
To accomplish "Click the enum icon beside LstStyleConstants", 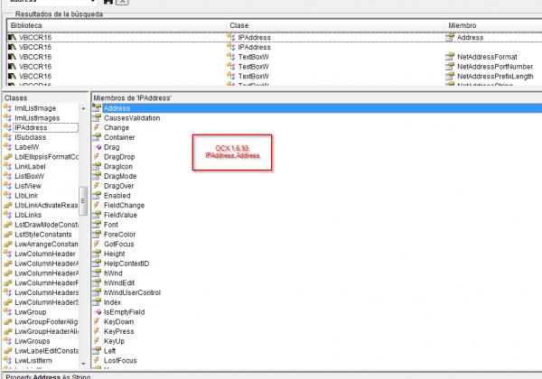I will pos(7,234).
